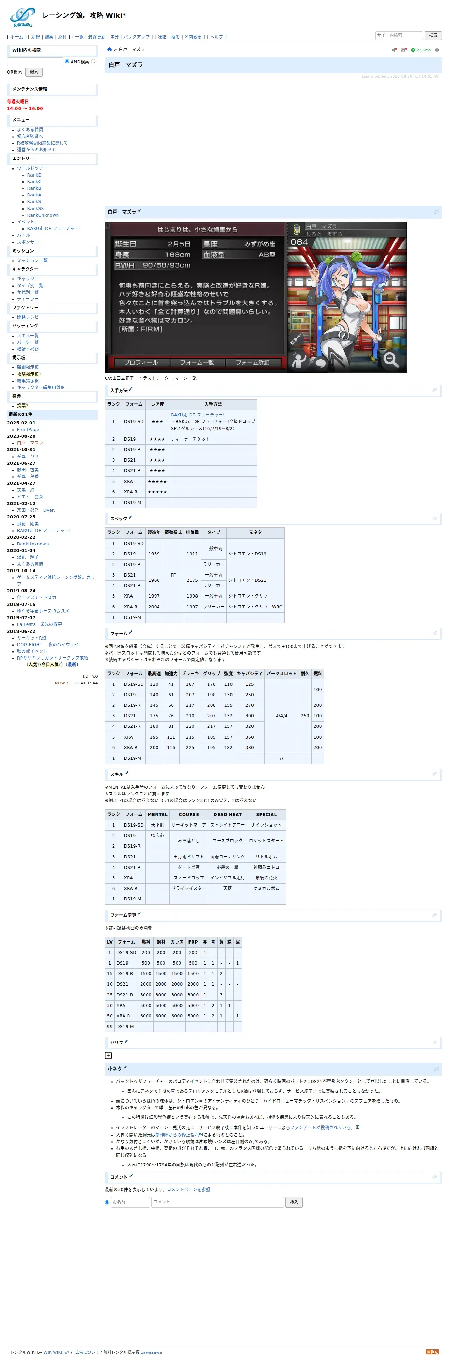Click the pencil icon next to 小ネタ
The image size is (449, 1360).
126,1068
